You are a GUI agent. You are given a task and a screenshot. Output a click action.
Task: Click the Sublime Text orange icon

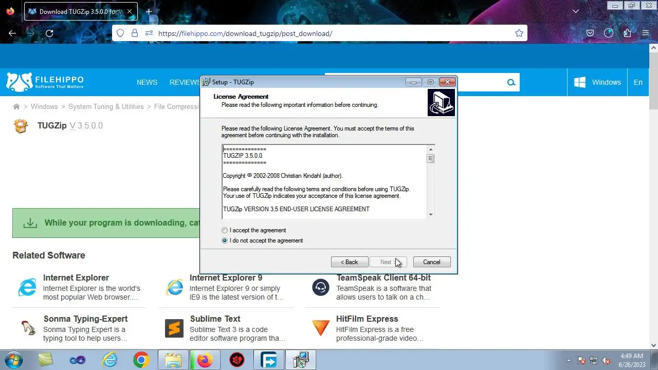click(x=174, y=328)
